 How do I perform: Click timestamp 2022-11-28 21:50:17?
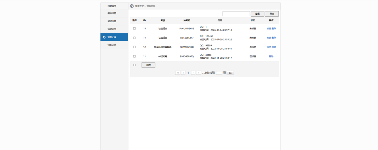click(x=221, y=58)
